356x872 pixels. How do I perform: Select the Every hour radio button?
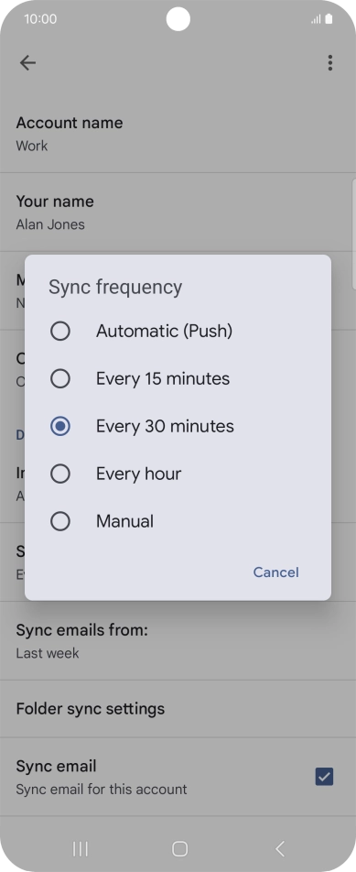tap(60, 474)
